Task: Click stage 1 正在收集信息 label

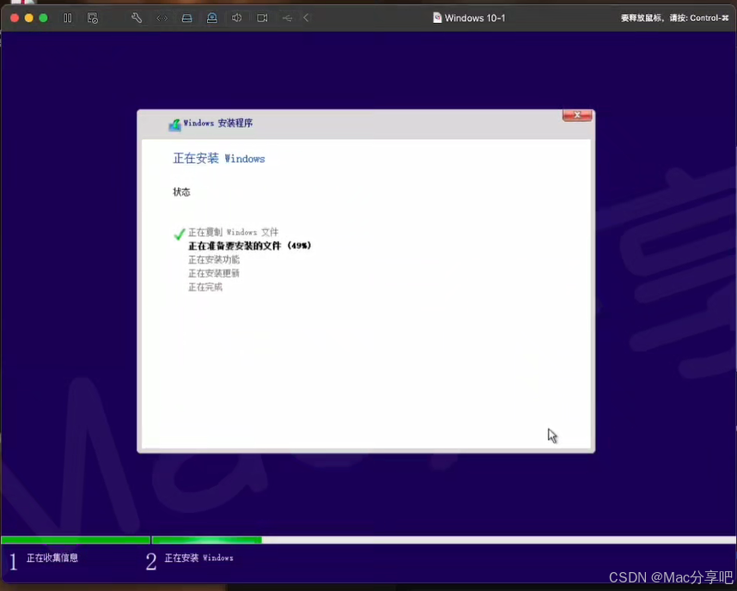Action: (52, 558)
